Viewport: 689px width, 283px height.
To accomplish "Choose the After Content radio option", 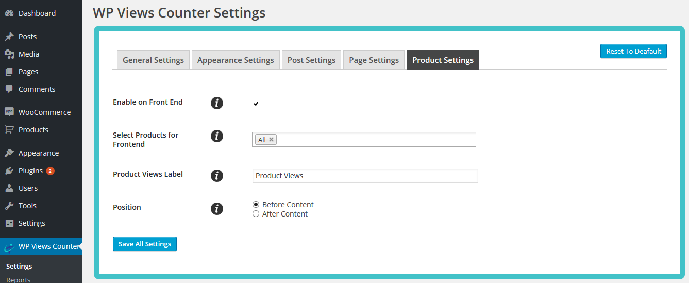I will [x=256, y=214].
